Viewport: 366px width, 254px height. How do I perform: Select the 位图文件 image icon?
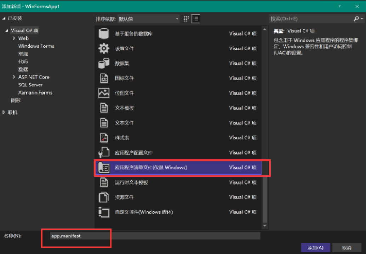(x=104, y=93)
